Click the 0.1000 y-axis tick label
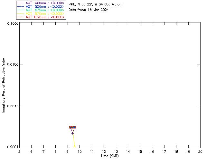 click(12, 24)
